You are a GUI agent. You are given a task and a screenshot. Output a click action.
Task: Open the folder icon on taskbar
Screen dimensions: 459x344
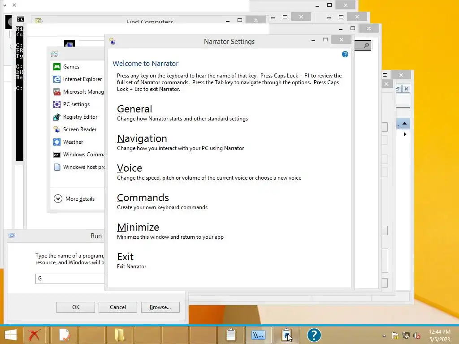(x=119, y=335)
